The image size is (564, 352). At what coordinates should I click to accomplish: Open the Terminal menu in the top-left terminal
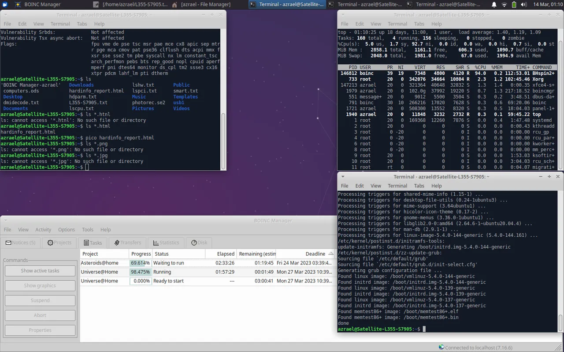60,24
